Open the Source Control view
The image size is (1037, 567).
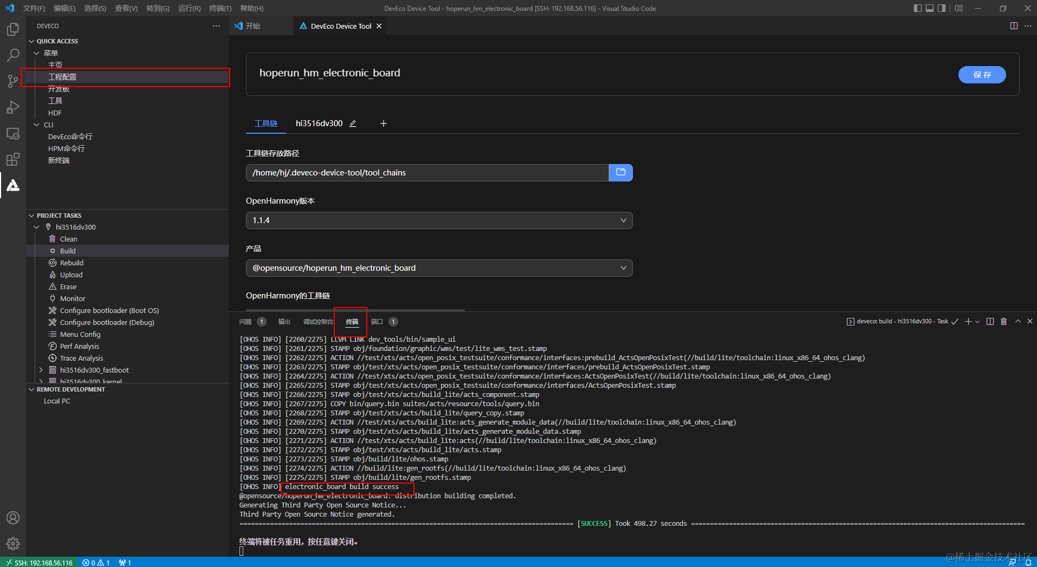tap(13, 81)
